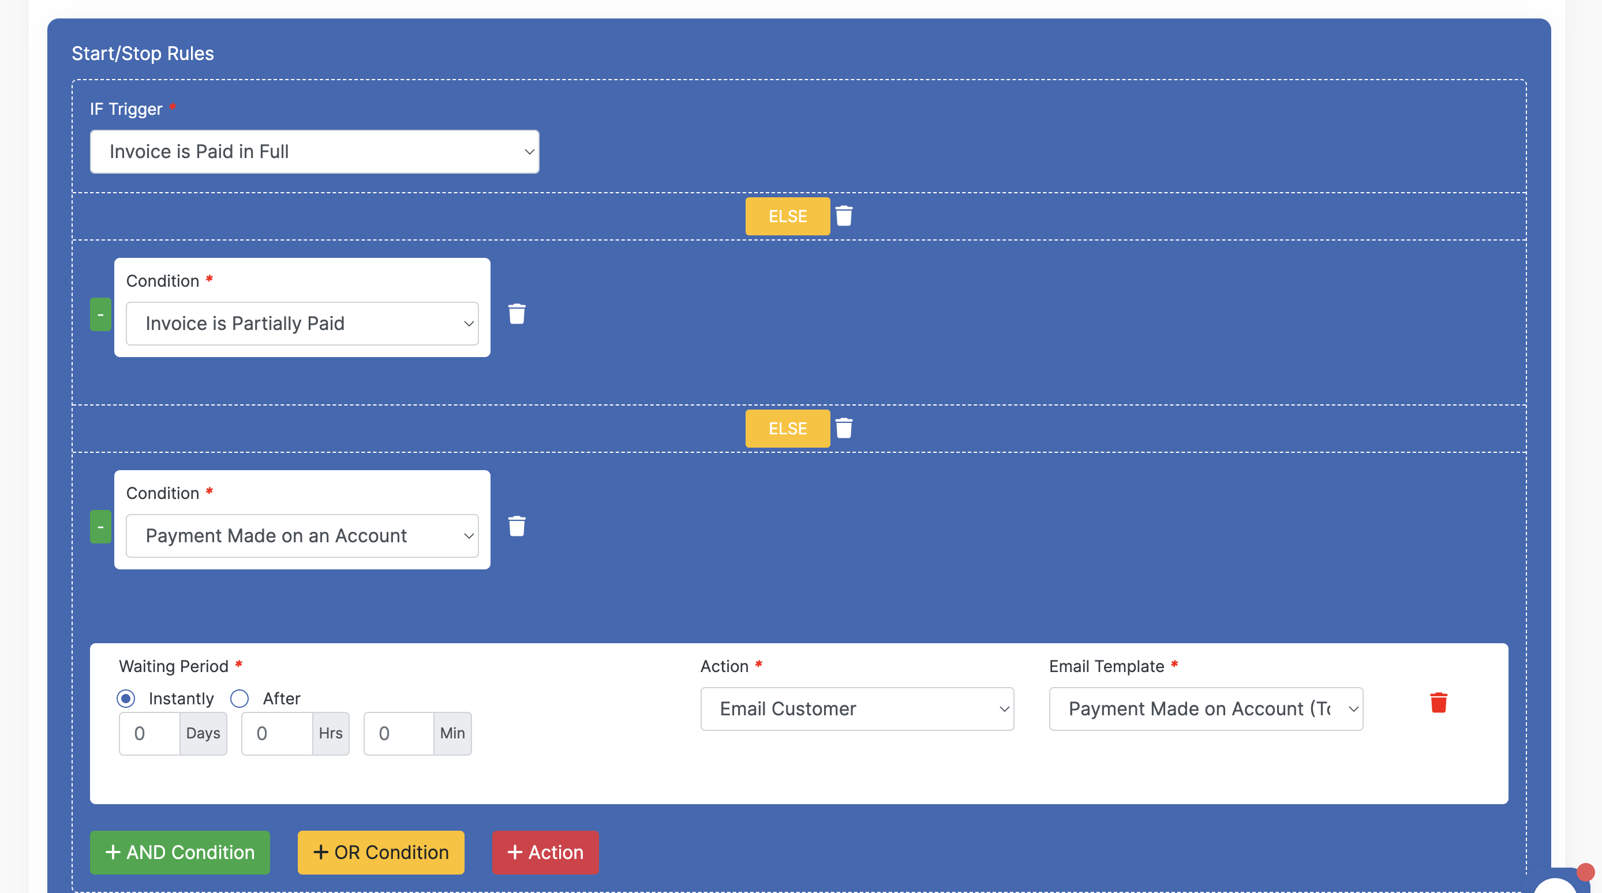Screen dimensions: 1602x893
Task: Delete the second ELSE block with trash icon
Action: pos(844,428)
